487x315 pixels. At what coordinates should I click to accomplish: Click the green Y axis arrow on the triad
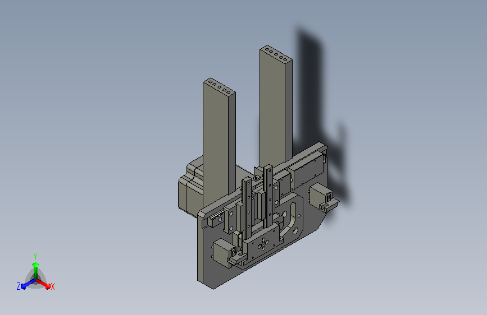35,270
